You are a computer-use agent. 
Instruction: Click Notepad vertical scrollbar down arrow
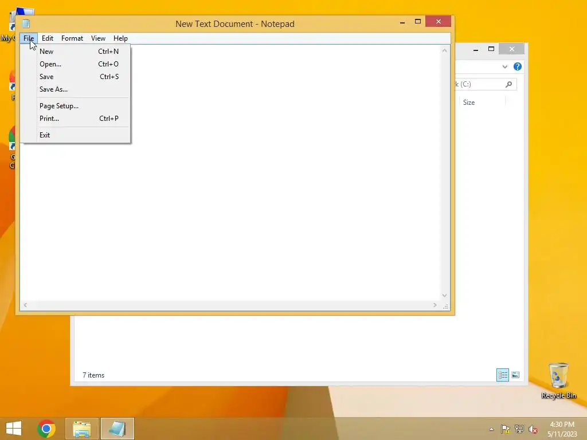pos(444,296)
